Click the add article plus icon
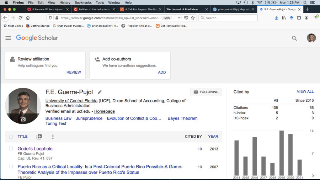Viewport: 320px width, 180px height. (39, 137)
